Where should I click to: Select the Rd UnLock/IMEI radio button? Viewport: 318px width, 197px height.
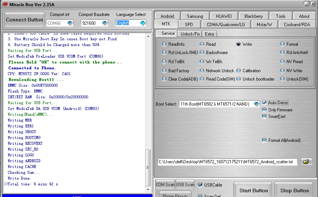[164, 53]
